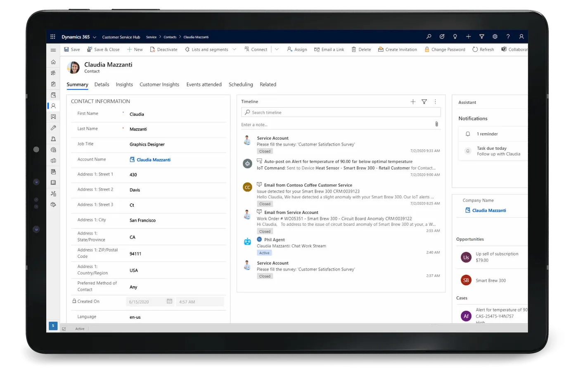Screen dimensions: 578x378
Task: Open Company Name Claudia Mazzanti link
Action: 489,210
